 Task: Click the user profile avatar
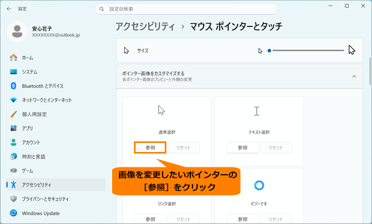point(18,31)
